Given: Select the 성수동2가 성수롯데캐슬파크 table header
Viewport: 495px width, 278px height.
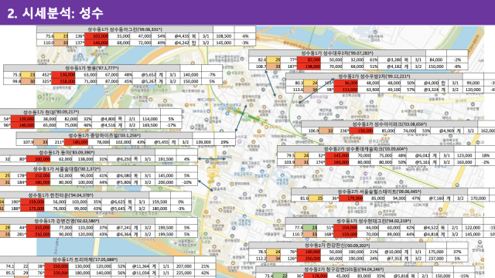Looking at the screenshot, I should (366, 149).
